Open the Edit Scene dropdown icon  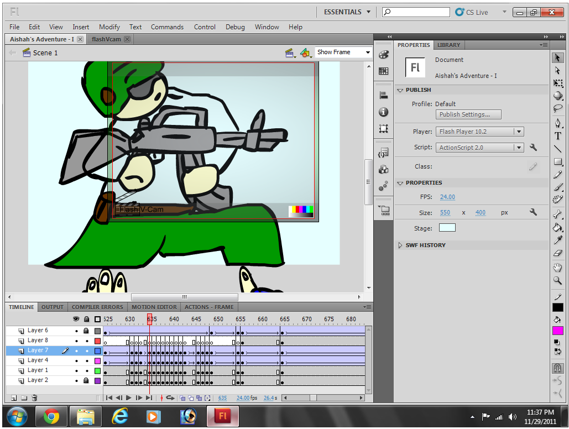coord(290,53)
